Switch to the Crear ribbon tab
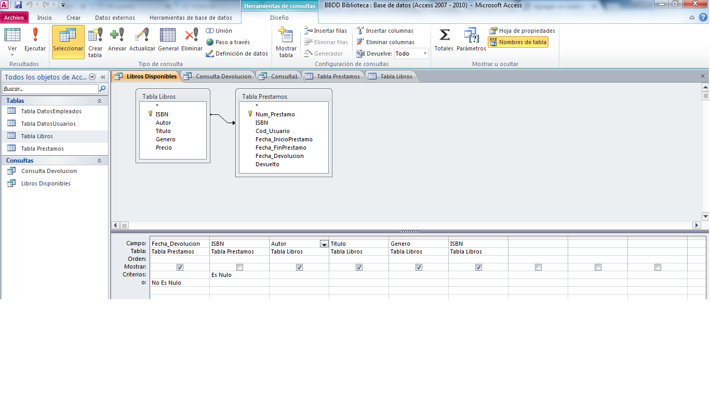This screenshot has height=399, width=710. tap(74, 17)
